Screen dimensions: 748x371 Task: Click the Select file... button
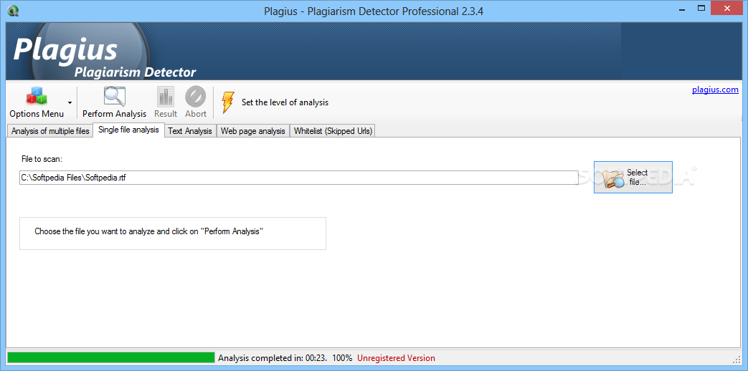[x=633, y=177]
